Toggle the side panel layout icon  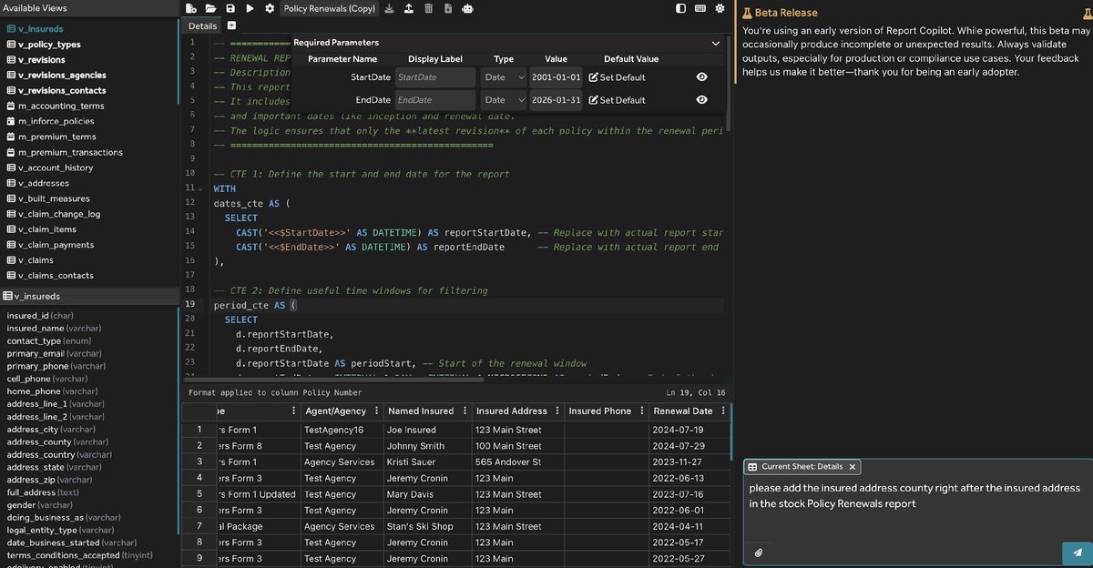tap(680, 8)
